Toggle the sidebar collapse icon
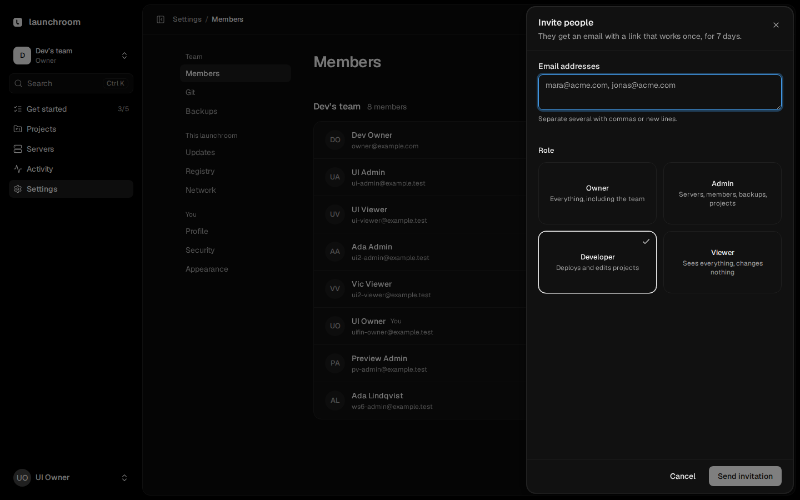 pyautogui.click(x=161, y=19)
